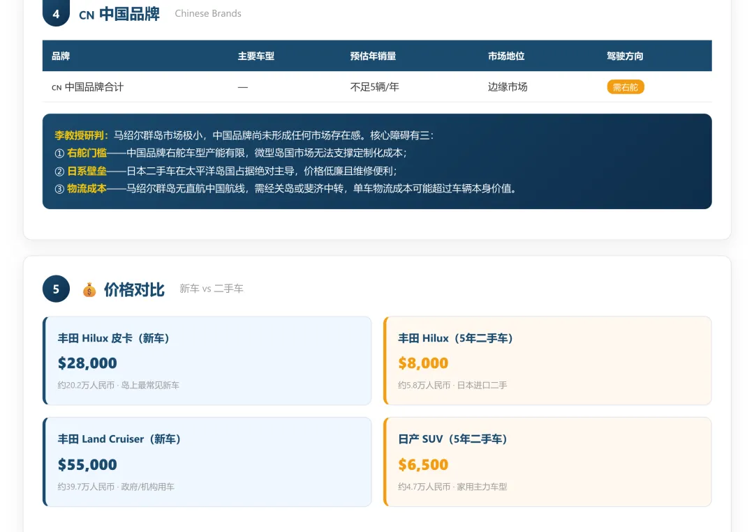Click the 品牌 column header
Screen dimensions: 754x532
point(61,56)
